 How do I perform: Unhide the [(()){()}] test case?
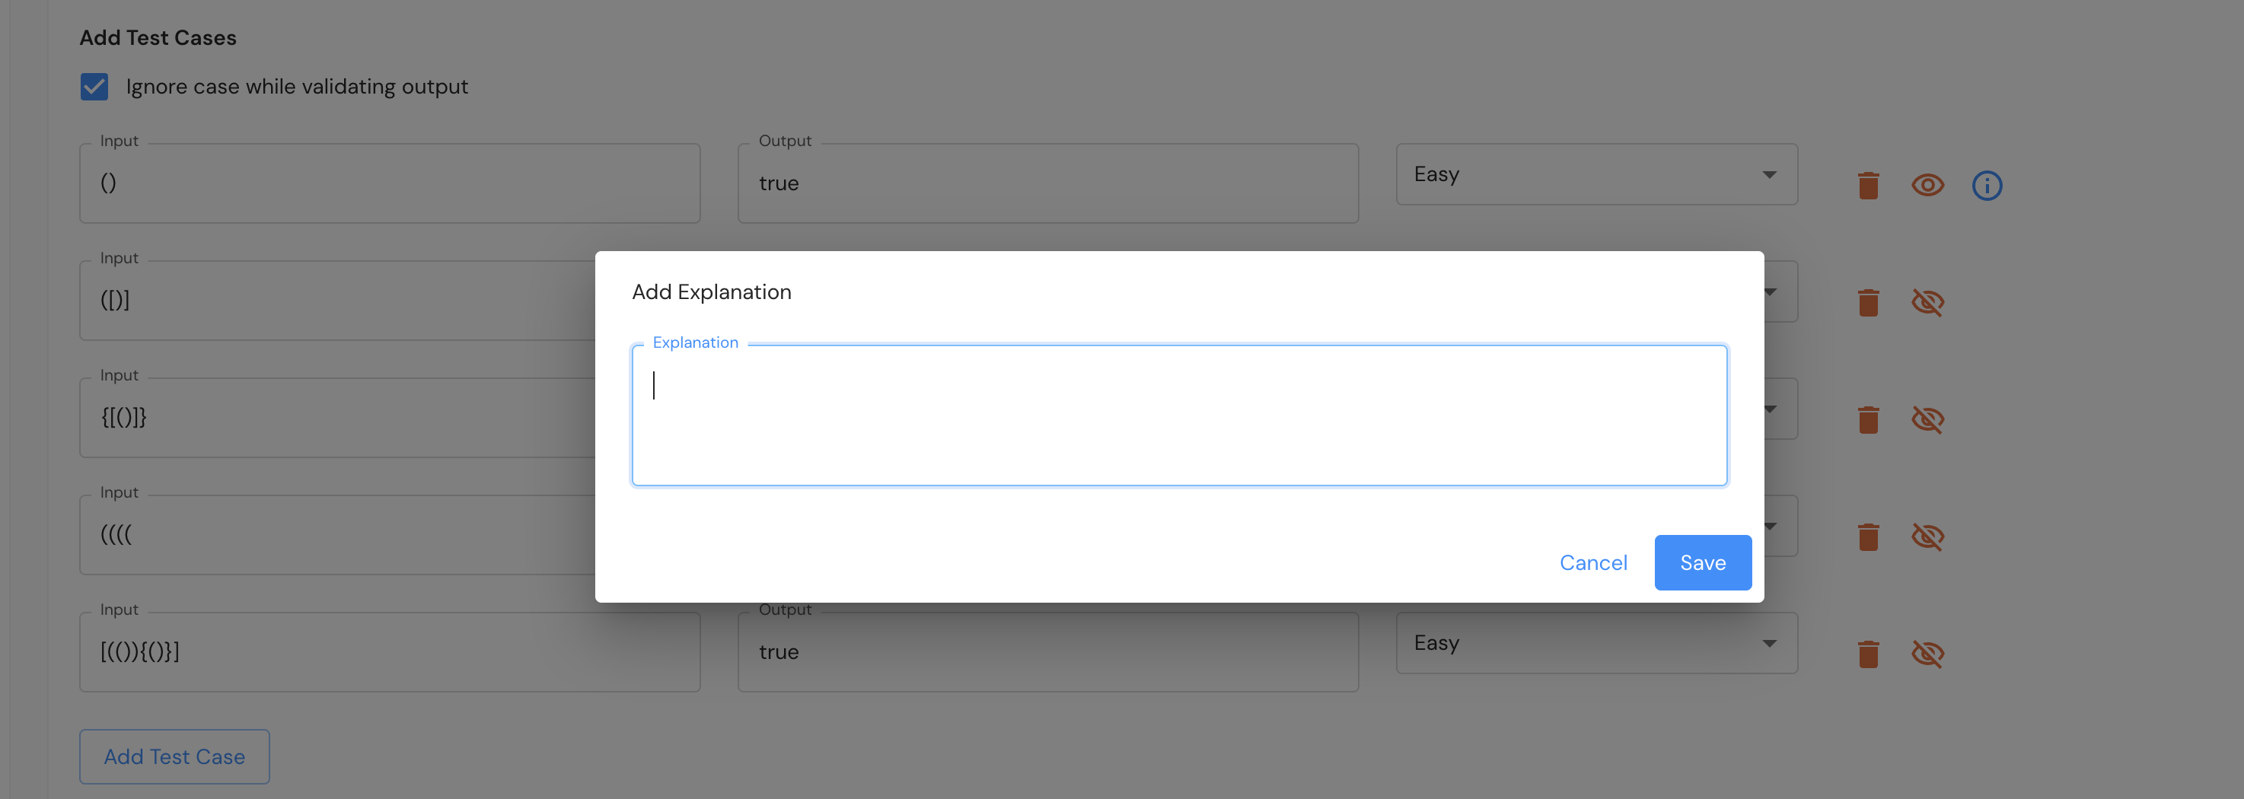click(1927, 654)
